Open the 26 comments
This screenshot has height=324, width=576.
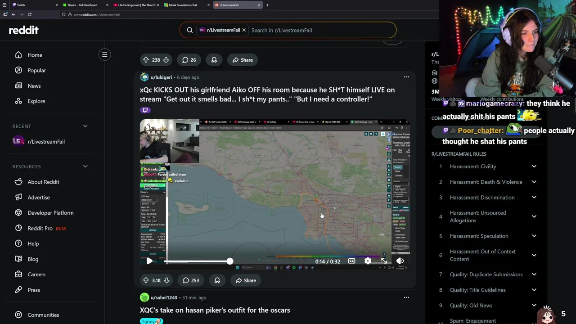tap(189, 60)
